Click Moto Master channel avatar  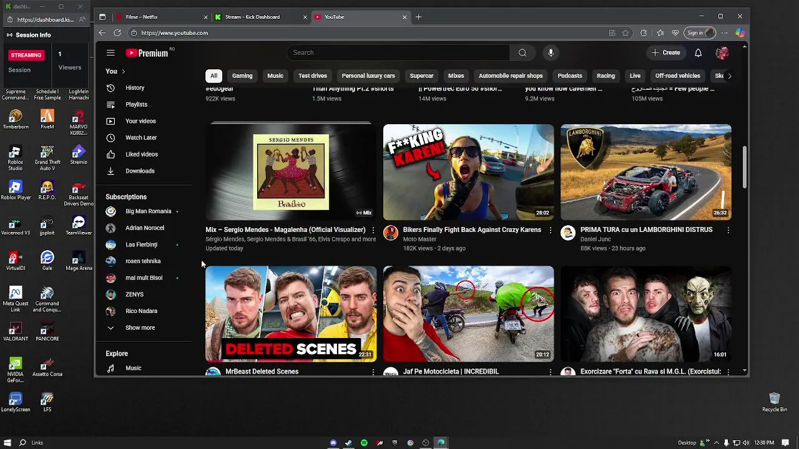pyautogui.click(x=391, y=233)
